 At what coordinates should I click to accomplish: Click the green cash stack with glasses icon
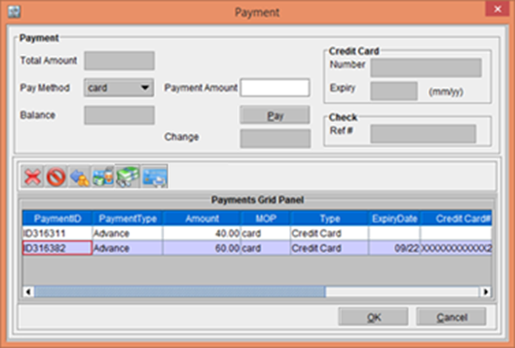tap(127, 177)
